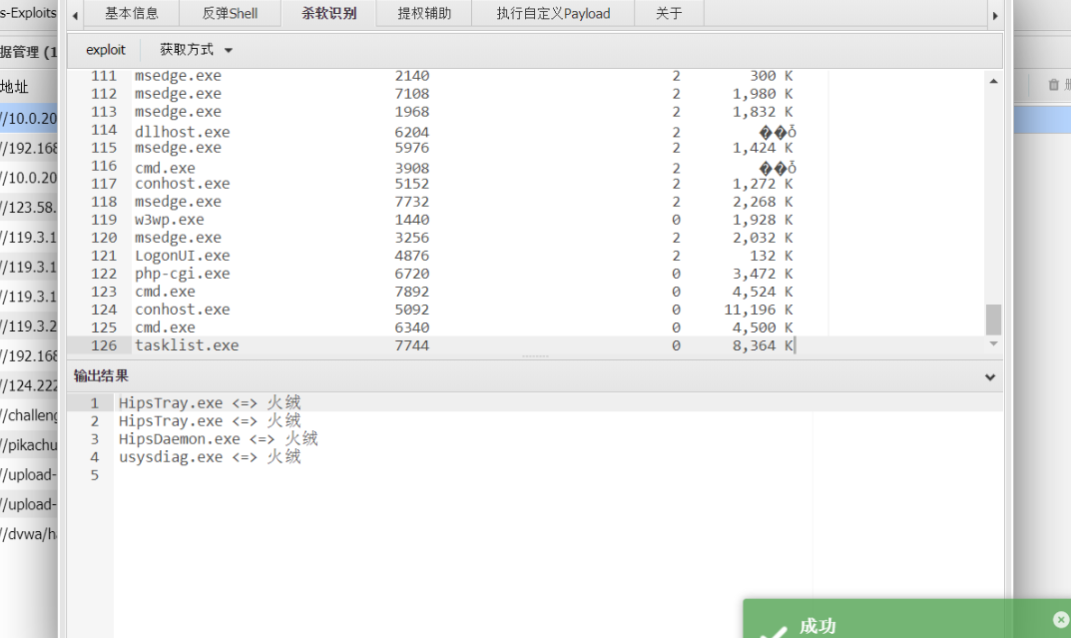Open the 反弹Shell tab
Screen dimensions: 1071x638
coord(230,14)
